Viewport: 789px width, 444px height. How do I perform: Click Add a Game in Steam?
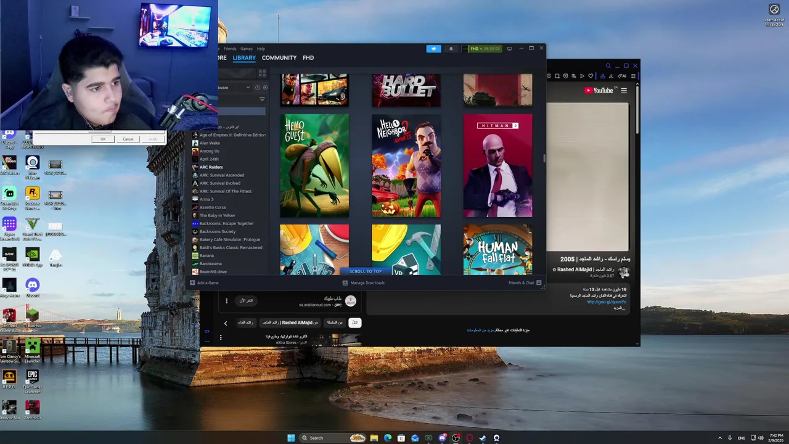point(204,283)
